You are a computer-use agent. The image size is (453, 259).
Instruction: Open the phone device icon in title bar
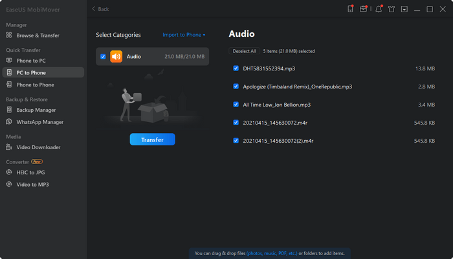pyautogui.click(x=350, y=9)
